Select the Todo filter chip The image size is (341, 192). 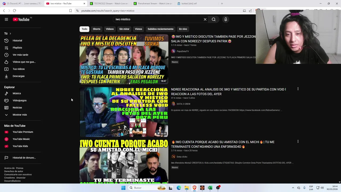coord(84,29)
